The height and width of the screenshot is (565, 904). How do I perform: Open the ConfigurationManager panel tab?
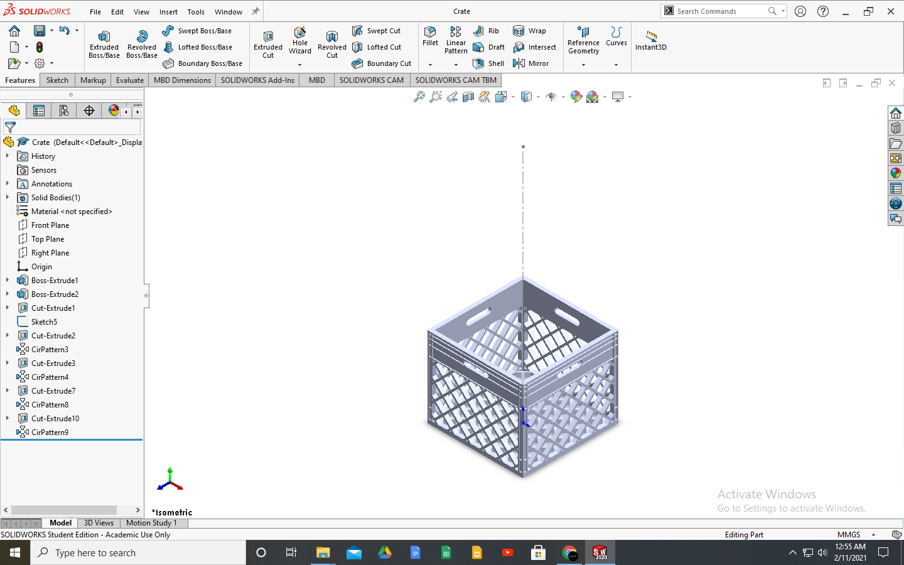point(64,110)
